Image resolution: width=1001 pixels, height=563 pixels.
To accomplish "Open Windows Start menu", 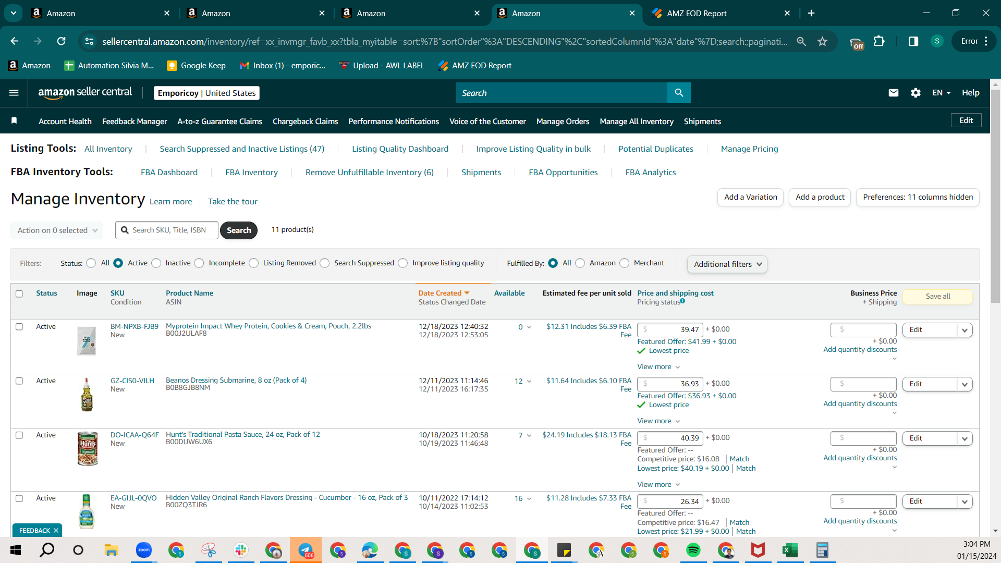I will coord(16,550).
